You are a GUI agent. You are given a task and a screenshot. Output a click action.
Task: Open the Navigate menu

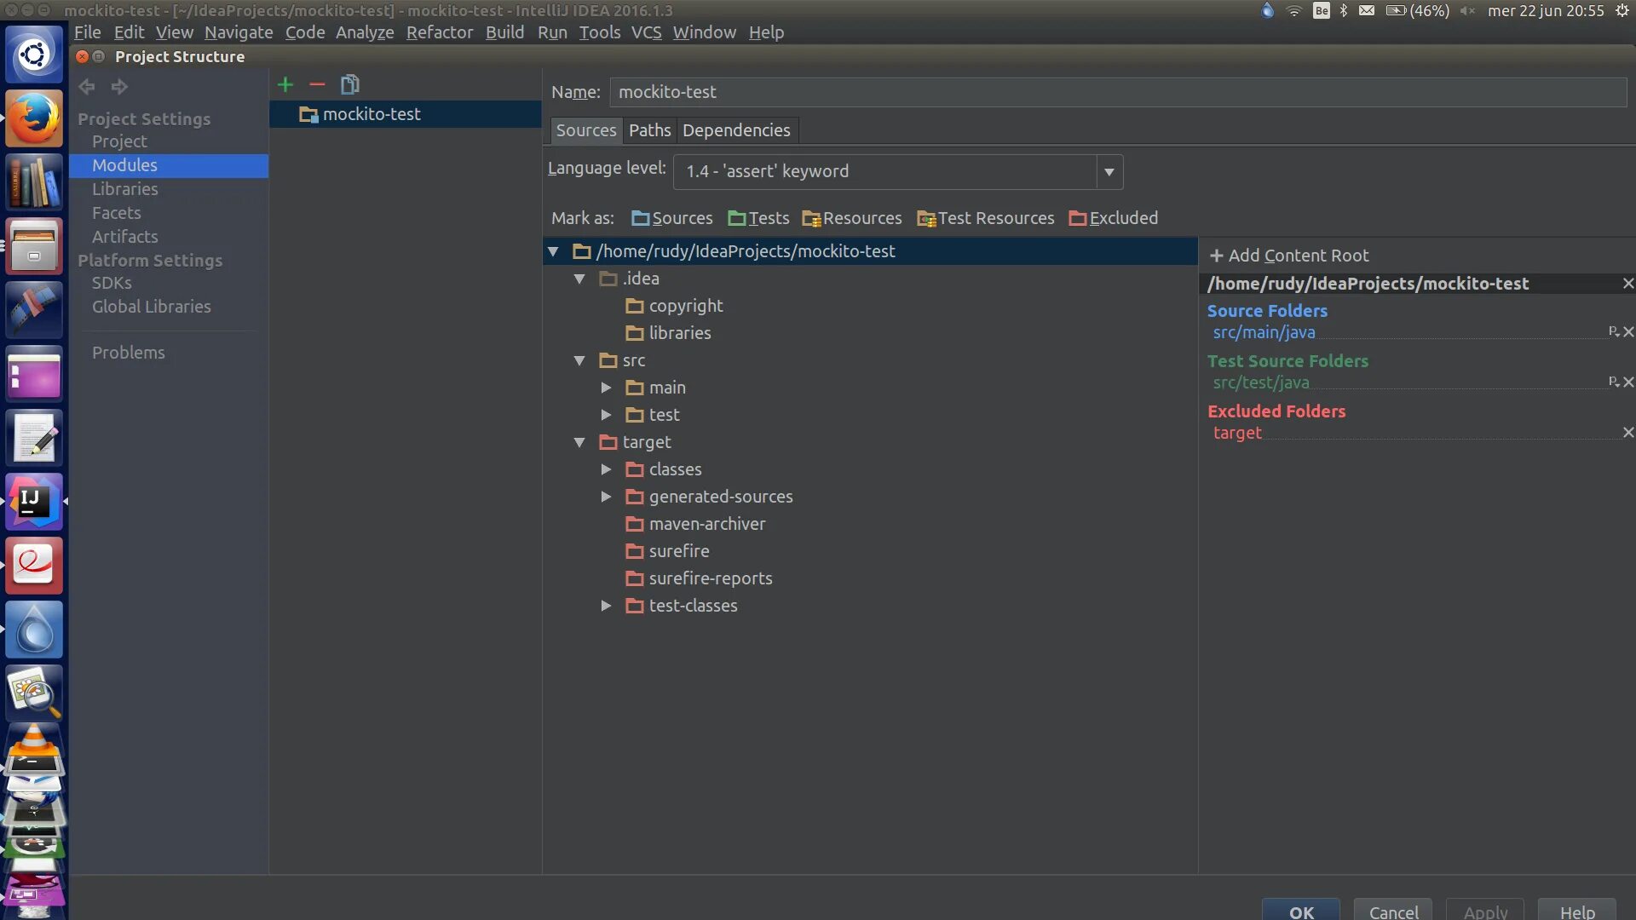point(239,32)
